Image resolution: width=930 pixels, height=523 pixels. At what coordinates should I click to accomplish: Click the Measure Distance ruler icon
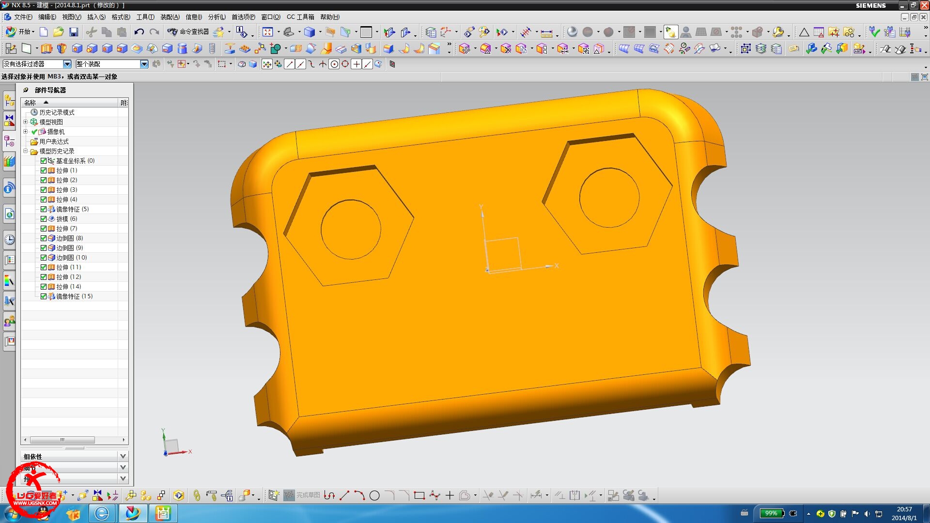coord(546,33)
